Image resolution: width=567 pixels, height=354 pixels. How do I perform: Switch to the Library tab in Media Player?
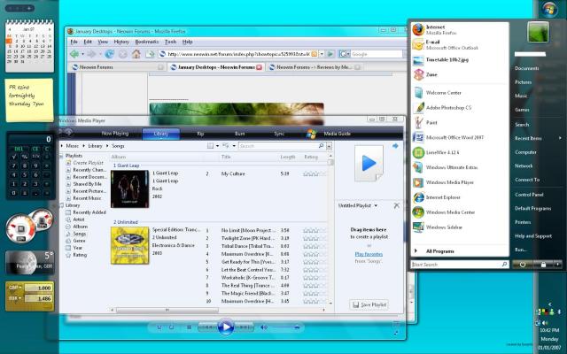[161, 134]
